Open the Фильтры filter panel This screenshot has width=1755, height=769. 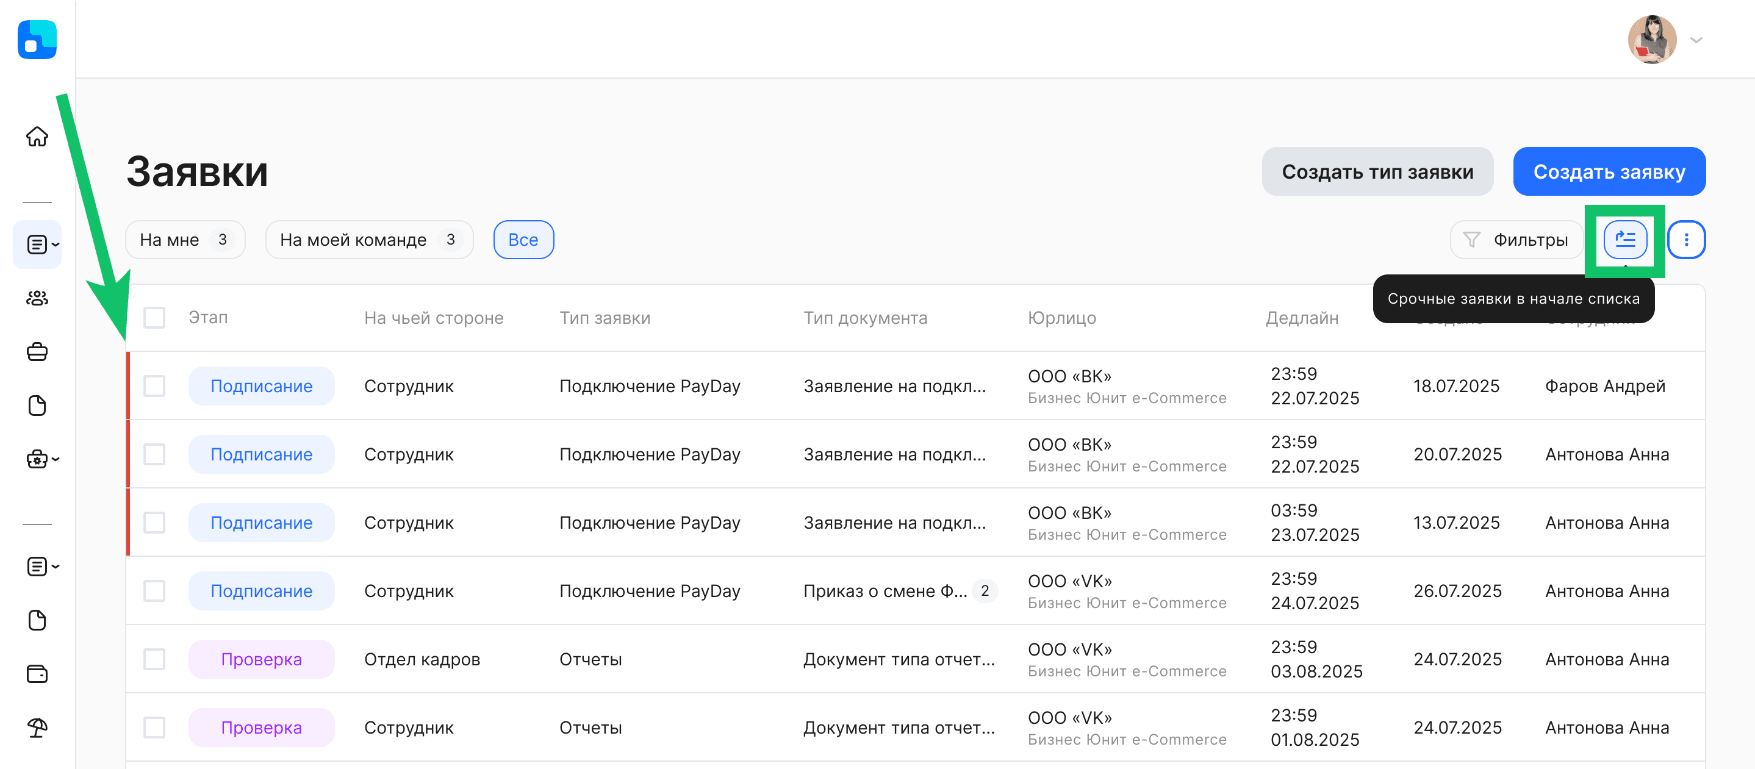pyautogui.click(x=1516, y=240)
